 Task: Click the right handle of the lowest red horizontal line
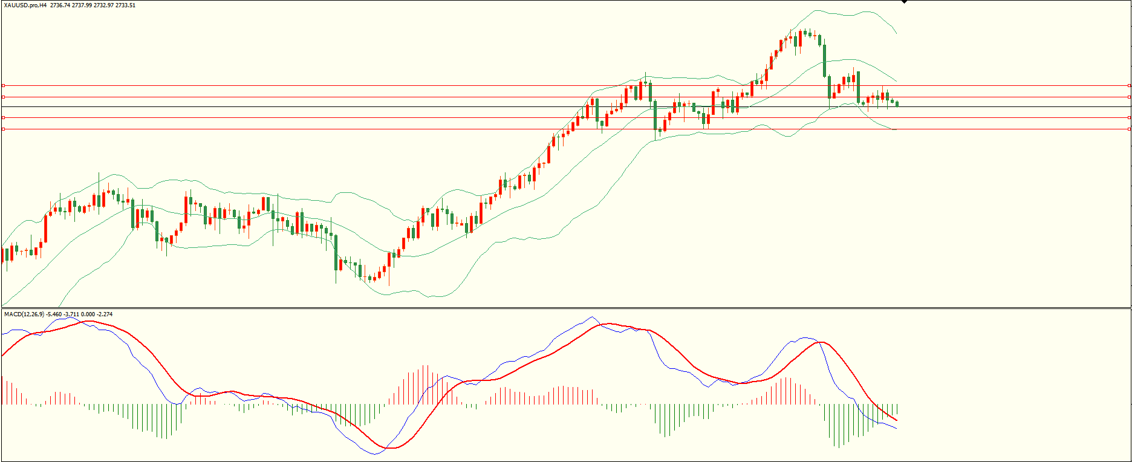[x=1130, y=129]
